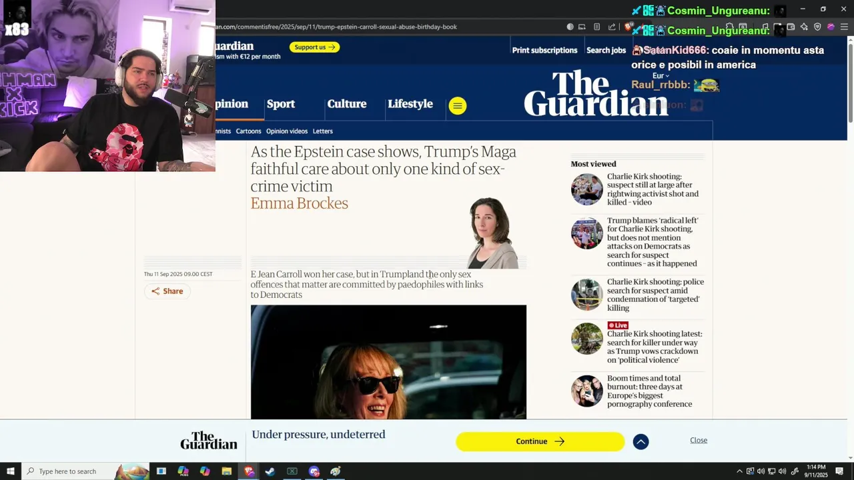Viewport: 854px width, 480px height.
Task: Go to Opinion videos subsection
Action: 287,131
